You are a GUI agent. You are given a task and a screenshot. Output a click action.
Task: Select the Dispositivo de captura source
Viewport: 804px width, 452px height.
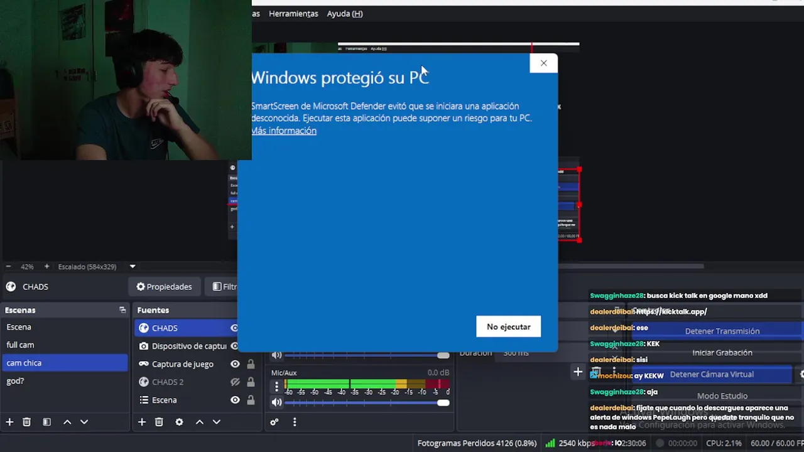click(189, 346)
